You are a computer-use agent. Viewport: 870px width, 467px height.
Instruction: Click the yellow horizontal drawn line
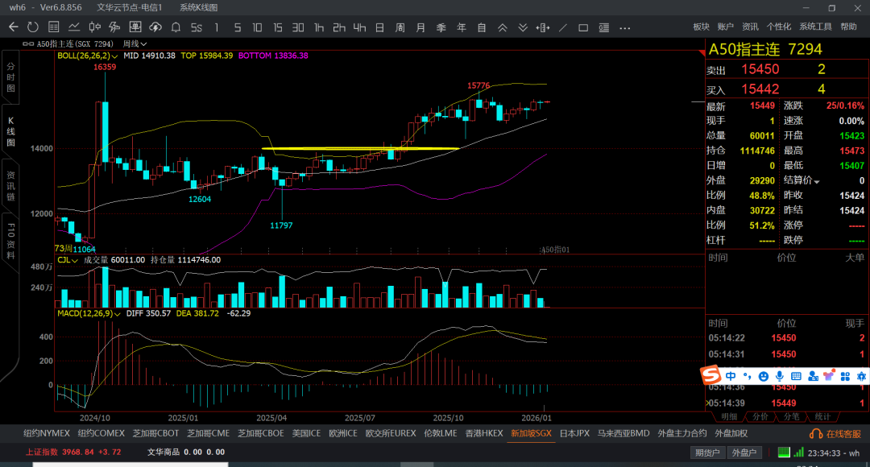[361, 149]
